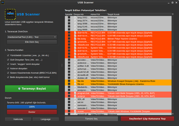Screen dimensions: 179x126
Task: Click 'Seçilenleri Çöp Kutusuna Taşı' button
Action: [x=147, y=119]
